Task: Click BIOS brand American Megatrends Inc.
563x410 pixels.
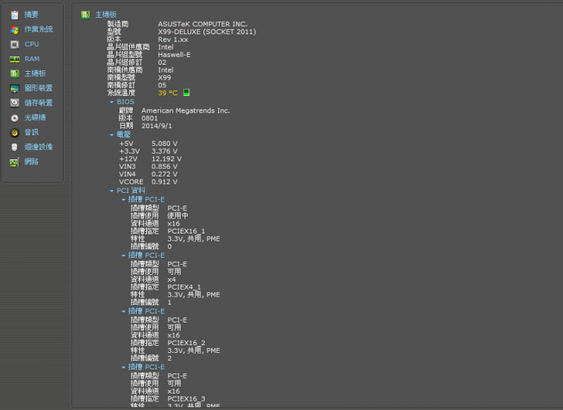Action: click(185, 110)
